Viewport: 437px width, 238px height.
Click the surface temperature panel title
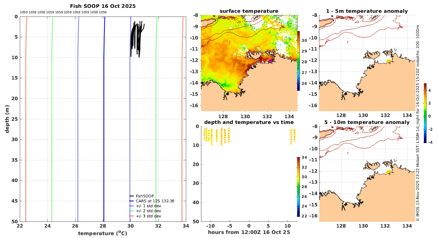pos(249,11)
